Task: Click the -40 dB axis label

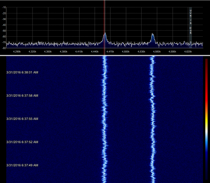Action: click(x=4, y=25)
